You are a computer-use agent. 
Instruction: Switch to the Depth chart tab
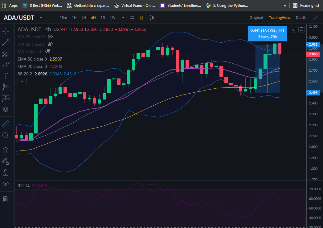pos(301,18)
